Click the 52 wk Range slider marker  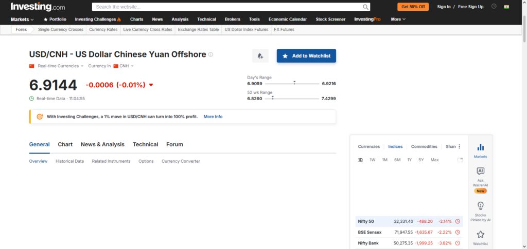(273, 98)
